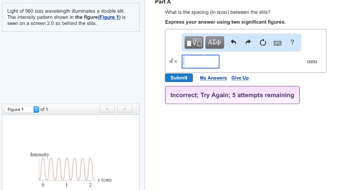
Task: Open help with the question mark icon
Action: (x=292, y=42)
